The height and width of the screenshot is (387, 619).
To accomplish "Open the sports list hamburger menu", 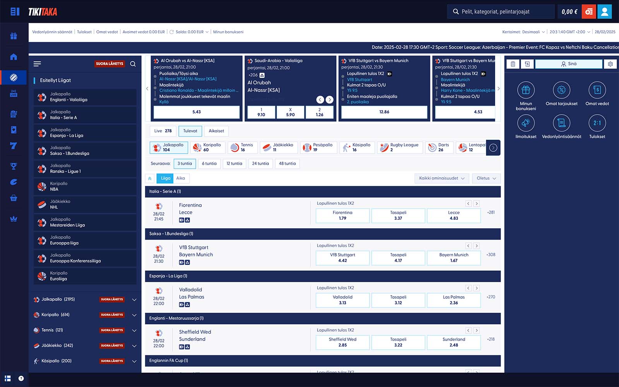I will [x=37, y=64].
